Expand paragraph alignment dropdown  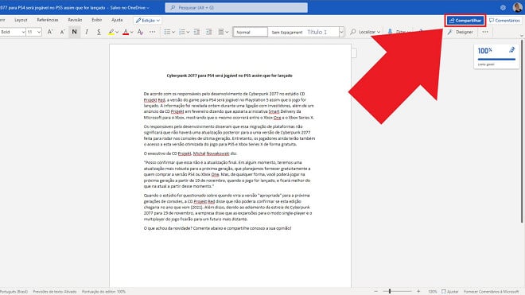point(227,32)
